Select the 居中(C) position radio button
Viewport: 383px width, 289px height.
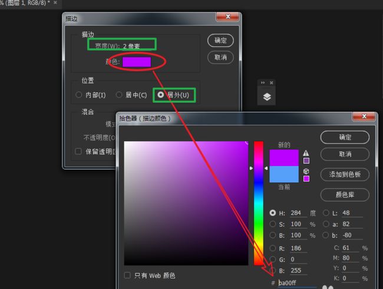[119, 94]
